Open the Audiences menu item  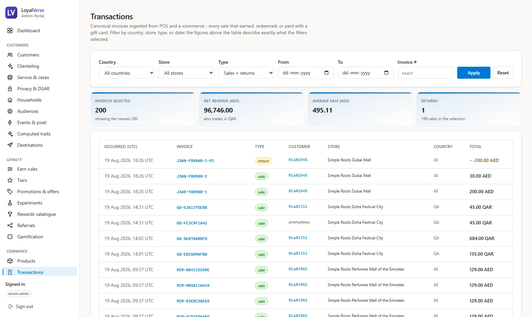pos(40,111)
